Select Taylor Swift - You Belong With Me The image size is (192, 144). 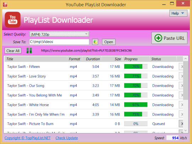(x=34, y=95)
